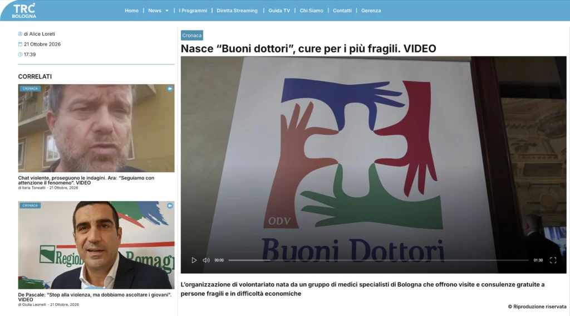
Task: Click video icon on De Pascale thumbnail
Action: (x=170, y=205)
